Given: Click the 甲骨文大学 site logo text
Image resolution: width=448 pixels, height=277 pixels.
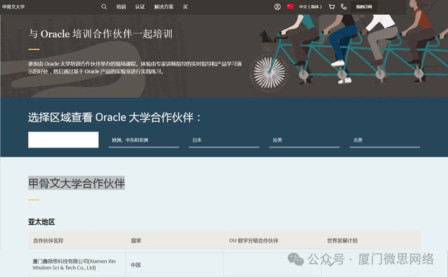Looking at the screenshot, I should click(x=13, y=6).
